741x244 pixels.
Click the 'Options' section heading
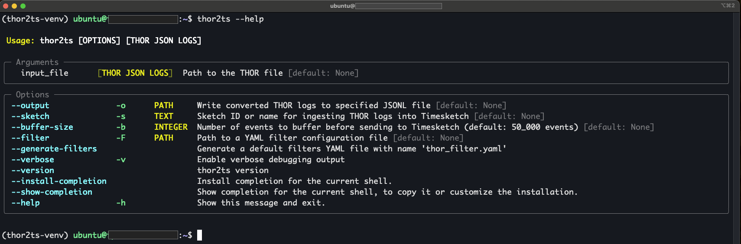(32, 95)
